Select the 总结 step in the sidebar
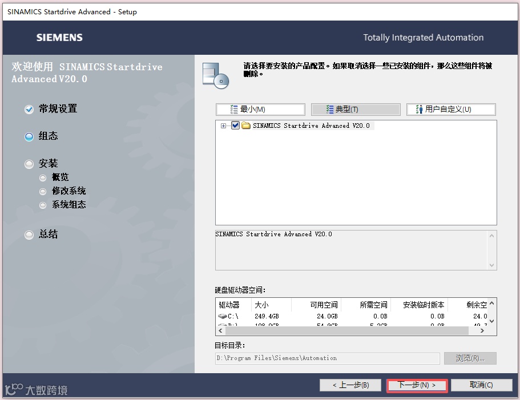520x400 pixels. [x=48, y=235]
